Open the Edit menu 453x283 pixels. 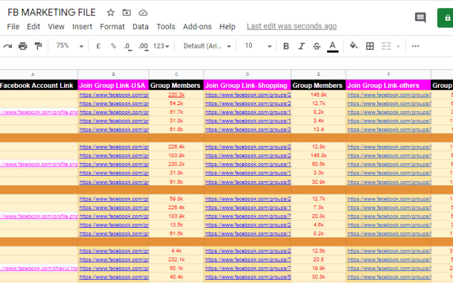click(33, 27)
